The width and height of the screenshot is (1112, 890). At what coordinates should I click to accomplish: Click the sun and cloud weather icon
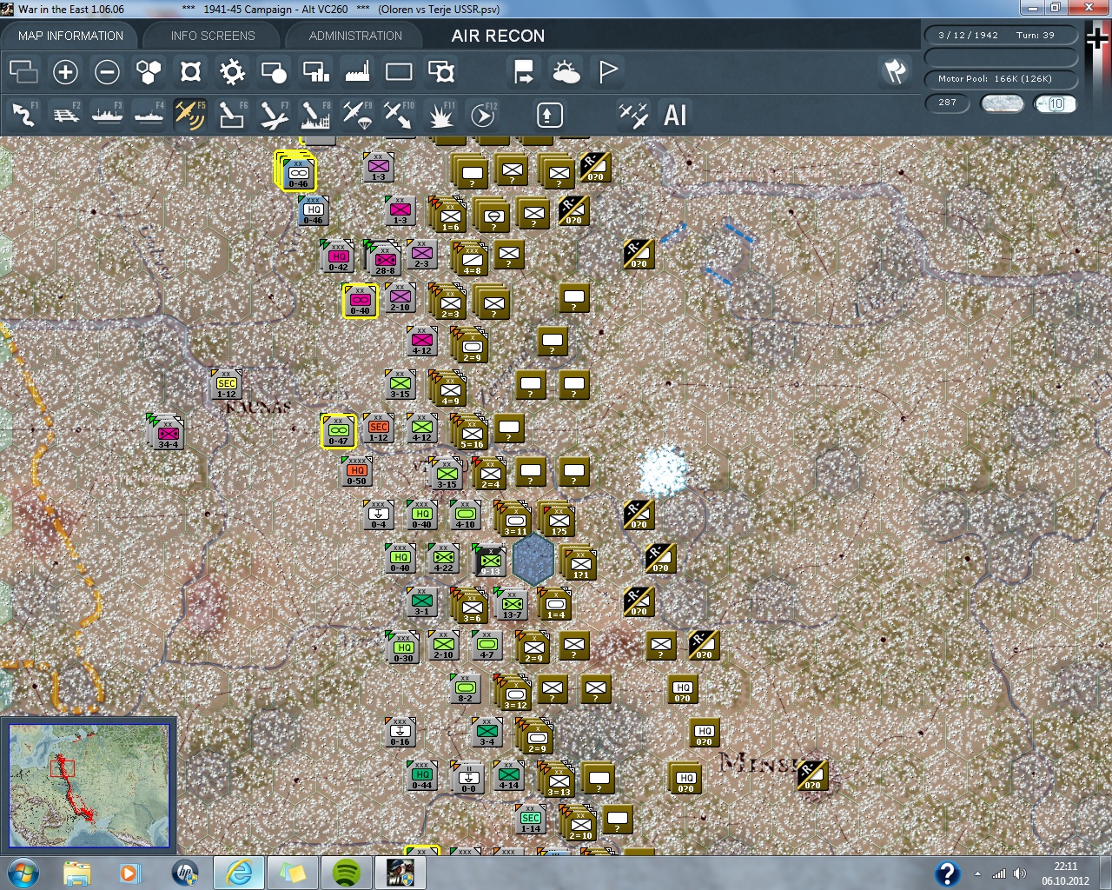(x=566, y=71)
